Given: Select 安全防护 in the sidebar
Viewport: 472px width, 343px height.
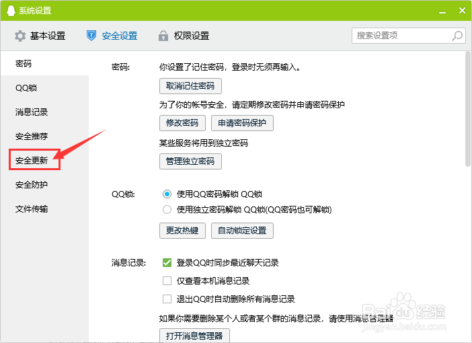Looking at the screenshot, I should point(44,184).
